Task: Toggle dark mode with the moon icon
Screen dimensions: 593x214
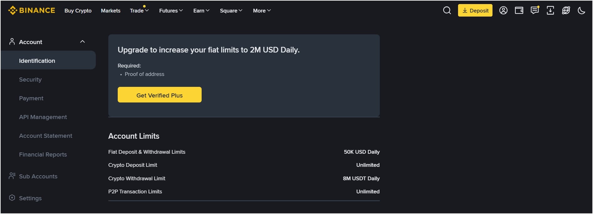Action: point(581,10)
